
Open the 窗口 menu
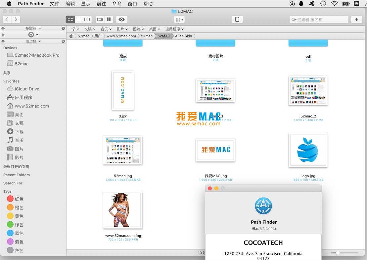[x=132, y=4]
